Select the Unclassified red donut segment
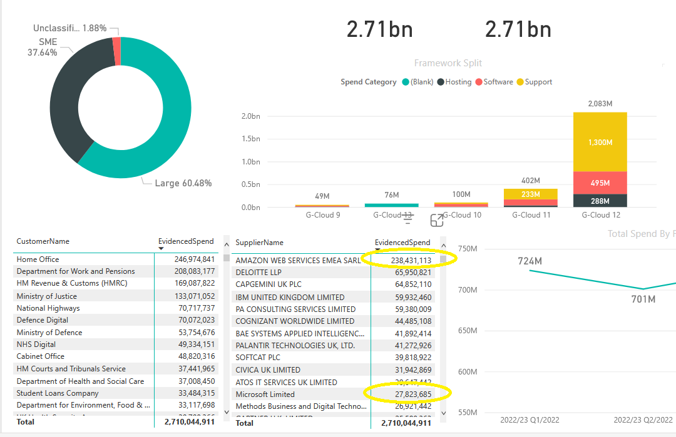Image resolution: width=676 pixels, height=437 pixels. tap(117, 51)
